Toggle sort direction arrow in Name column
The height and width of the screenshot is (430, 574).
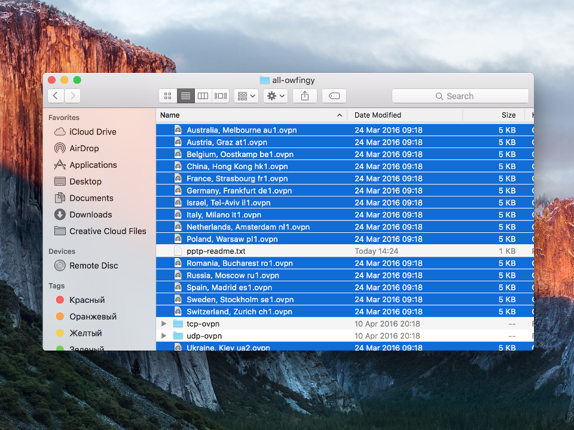tap(340, 115)
